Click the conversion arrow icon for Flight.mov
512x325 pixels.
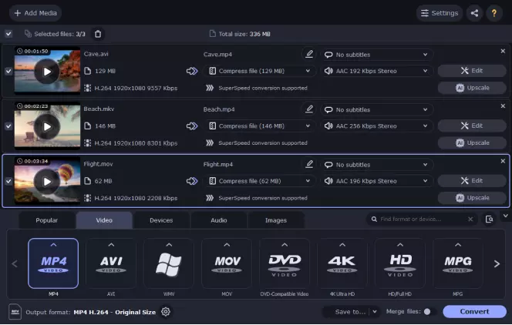[x=192, y=181]
